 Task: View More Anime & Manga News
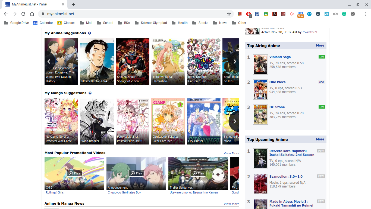[x=231, y=204]
